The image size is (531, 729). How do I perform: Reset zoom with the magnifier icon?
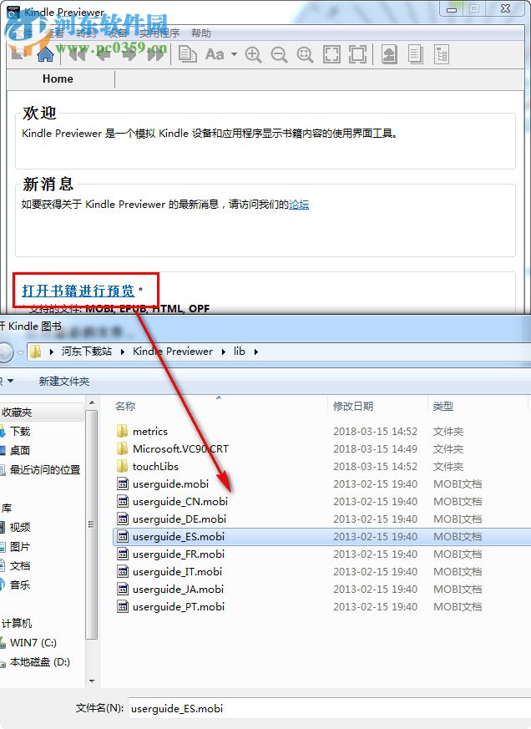pos(305,54)
